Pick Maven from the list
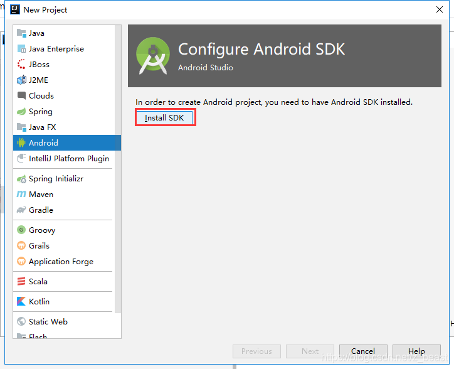 pyautogui.click(x=64, y=194)
